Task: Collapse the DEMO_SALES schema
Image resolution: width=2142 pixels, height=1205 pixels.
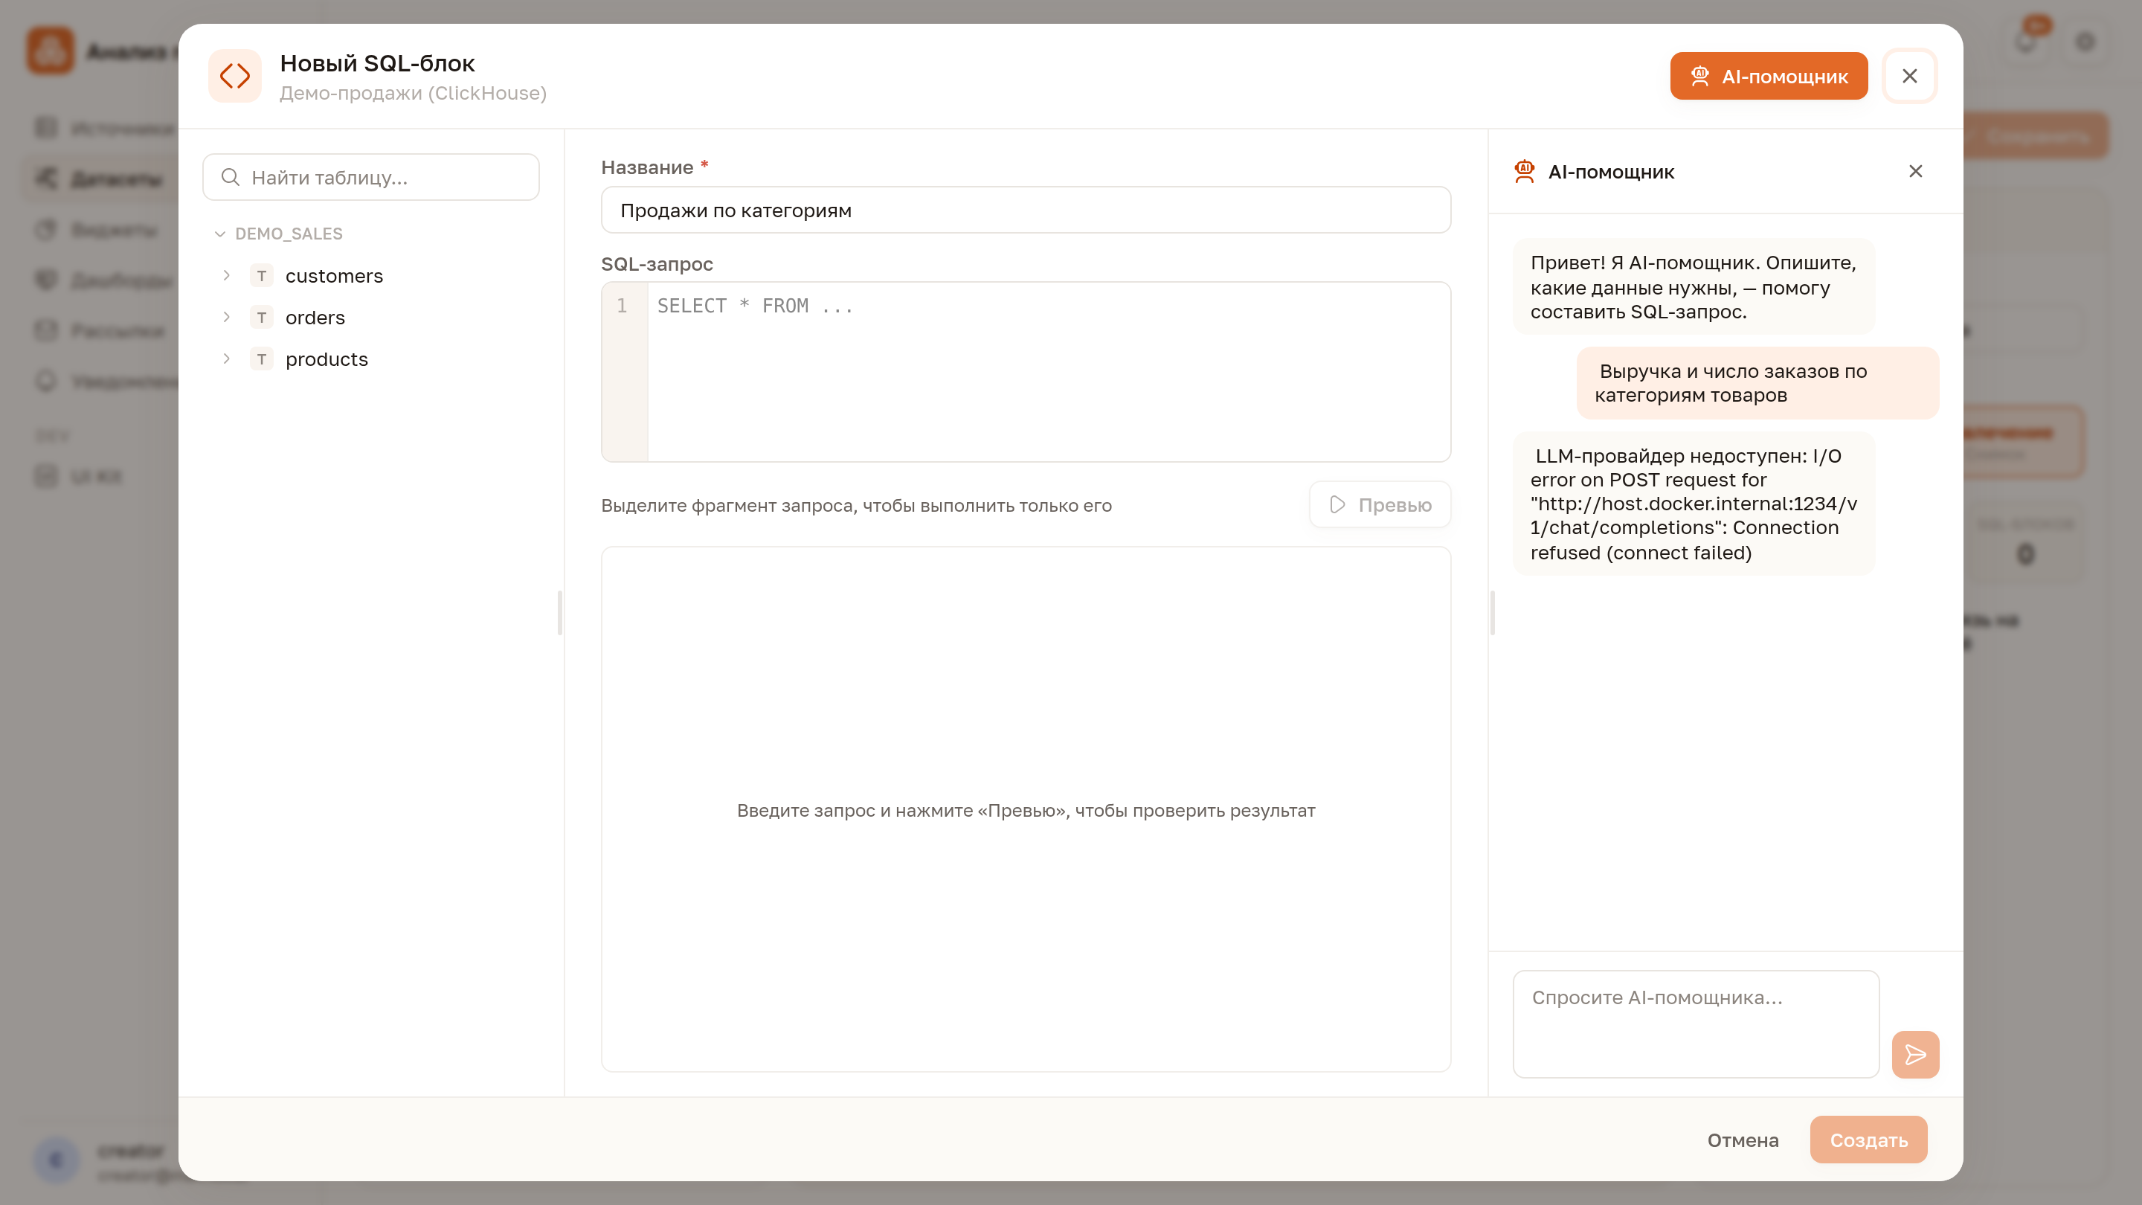Action: (219, 234)
